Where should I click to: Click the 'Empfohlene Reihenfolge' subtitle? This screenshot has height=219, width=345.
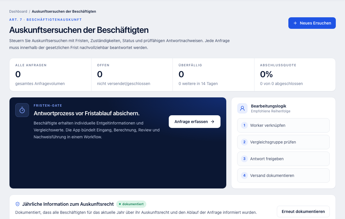[x=271, y=111]
